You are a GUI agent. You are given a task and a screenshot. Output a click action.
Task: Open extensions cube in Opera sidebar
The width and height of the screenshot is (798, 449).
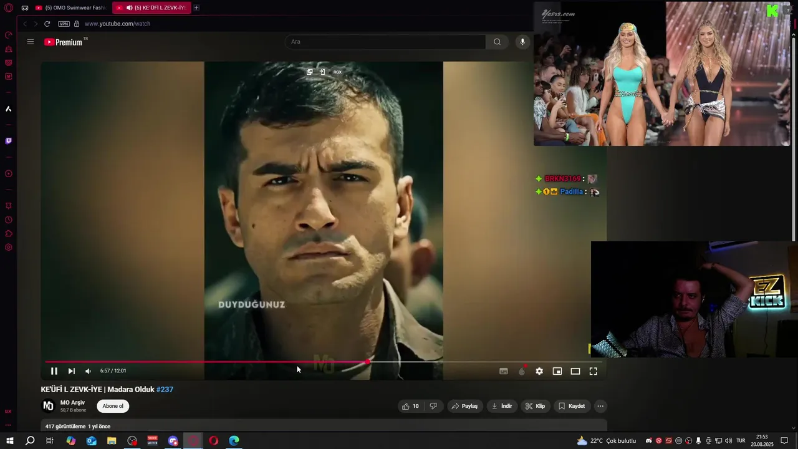click(x=8, y=233)
